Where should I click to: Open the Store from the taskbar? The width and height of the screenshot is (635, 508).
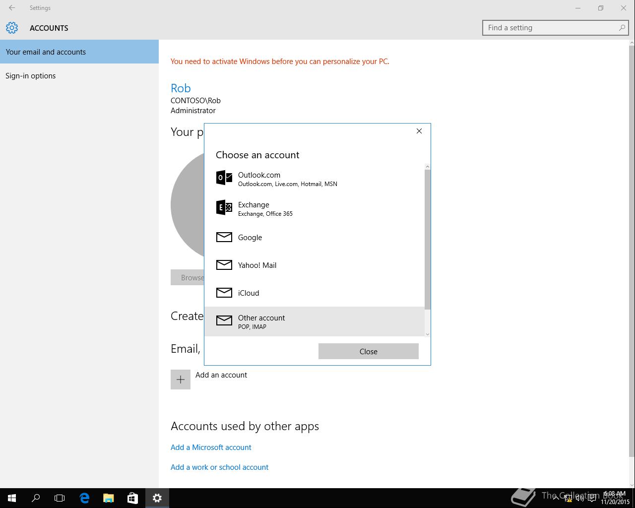point(132,498)
